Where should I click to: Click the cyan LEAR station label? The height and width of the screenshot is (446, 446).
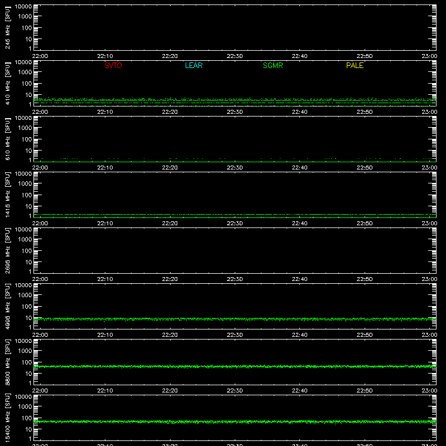pos(193,65)
